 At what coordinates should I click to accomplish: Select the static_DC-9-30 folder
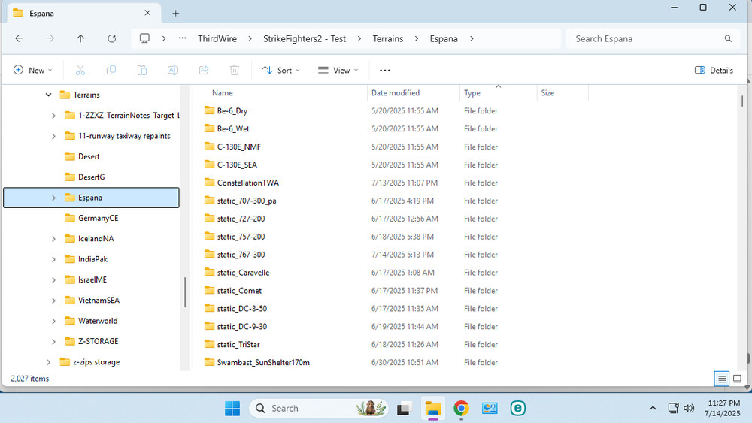coord(241,327)
